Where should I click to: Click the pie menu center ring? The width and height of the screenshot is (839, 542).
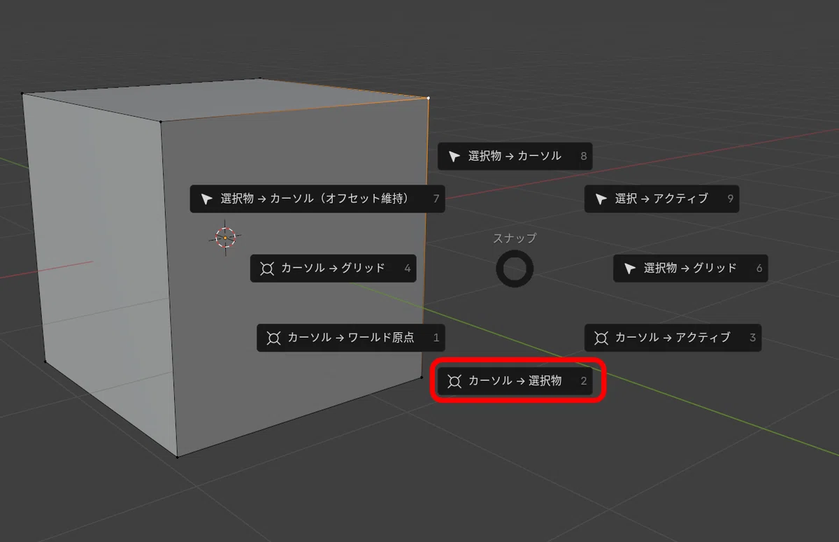pyautogui.click(x=515, y=269)
